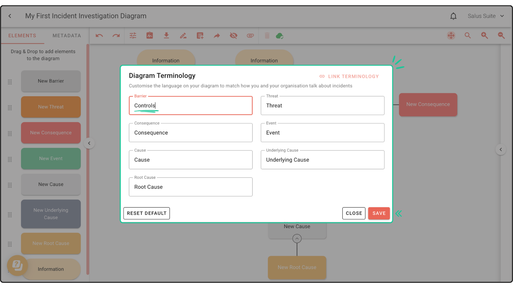Click the share arrow icon
This screenshot has width=513, height=288.
pyautogui.click(x=217, y=35)
